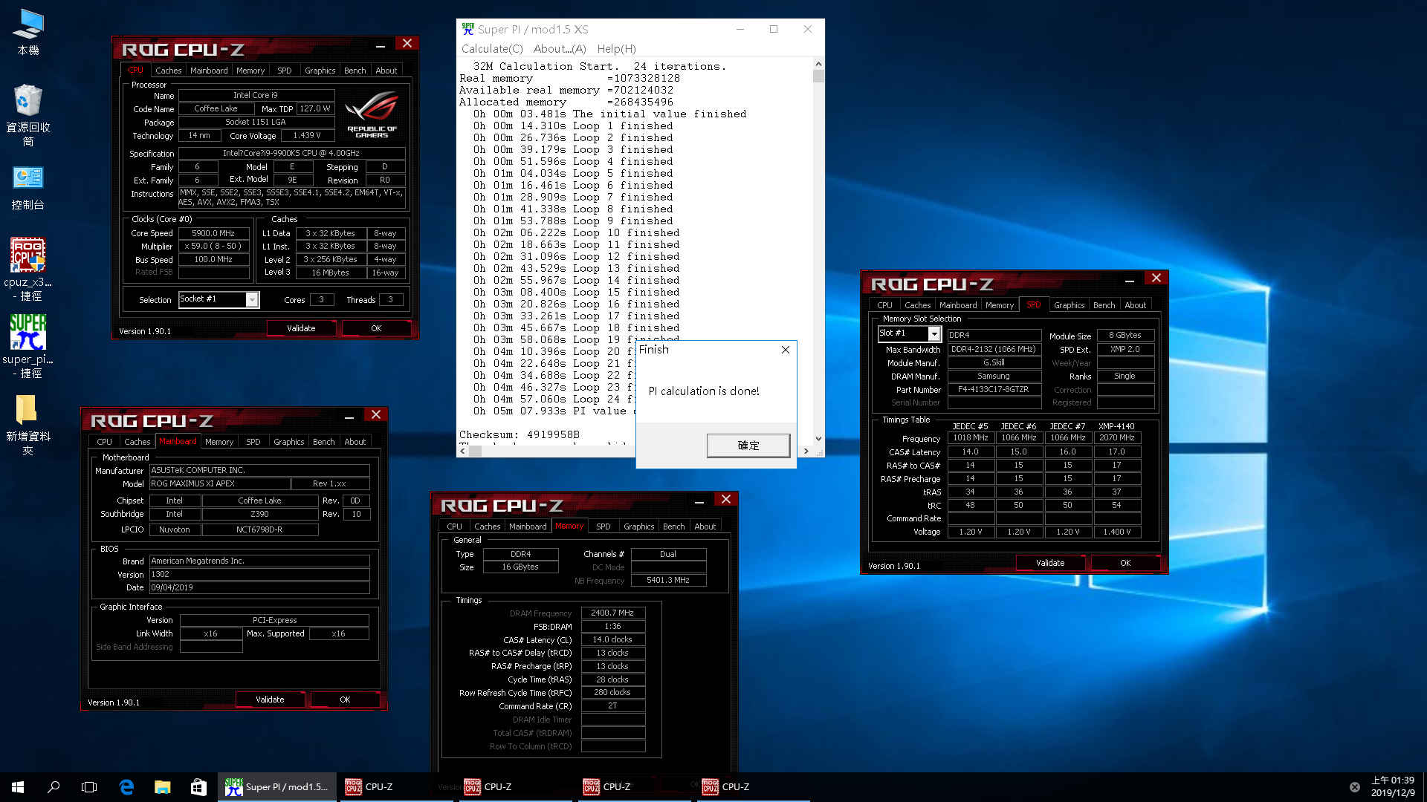1427x802 pixels.
Task: Open Help(H) menu in Super PI
Action: (x=617, y=49)
